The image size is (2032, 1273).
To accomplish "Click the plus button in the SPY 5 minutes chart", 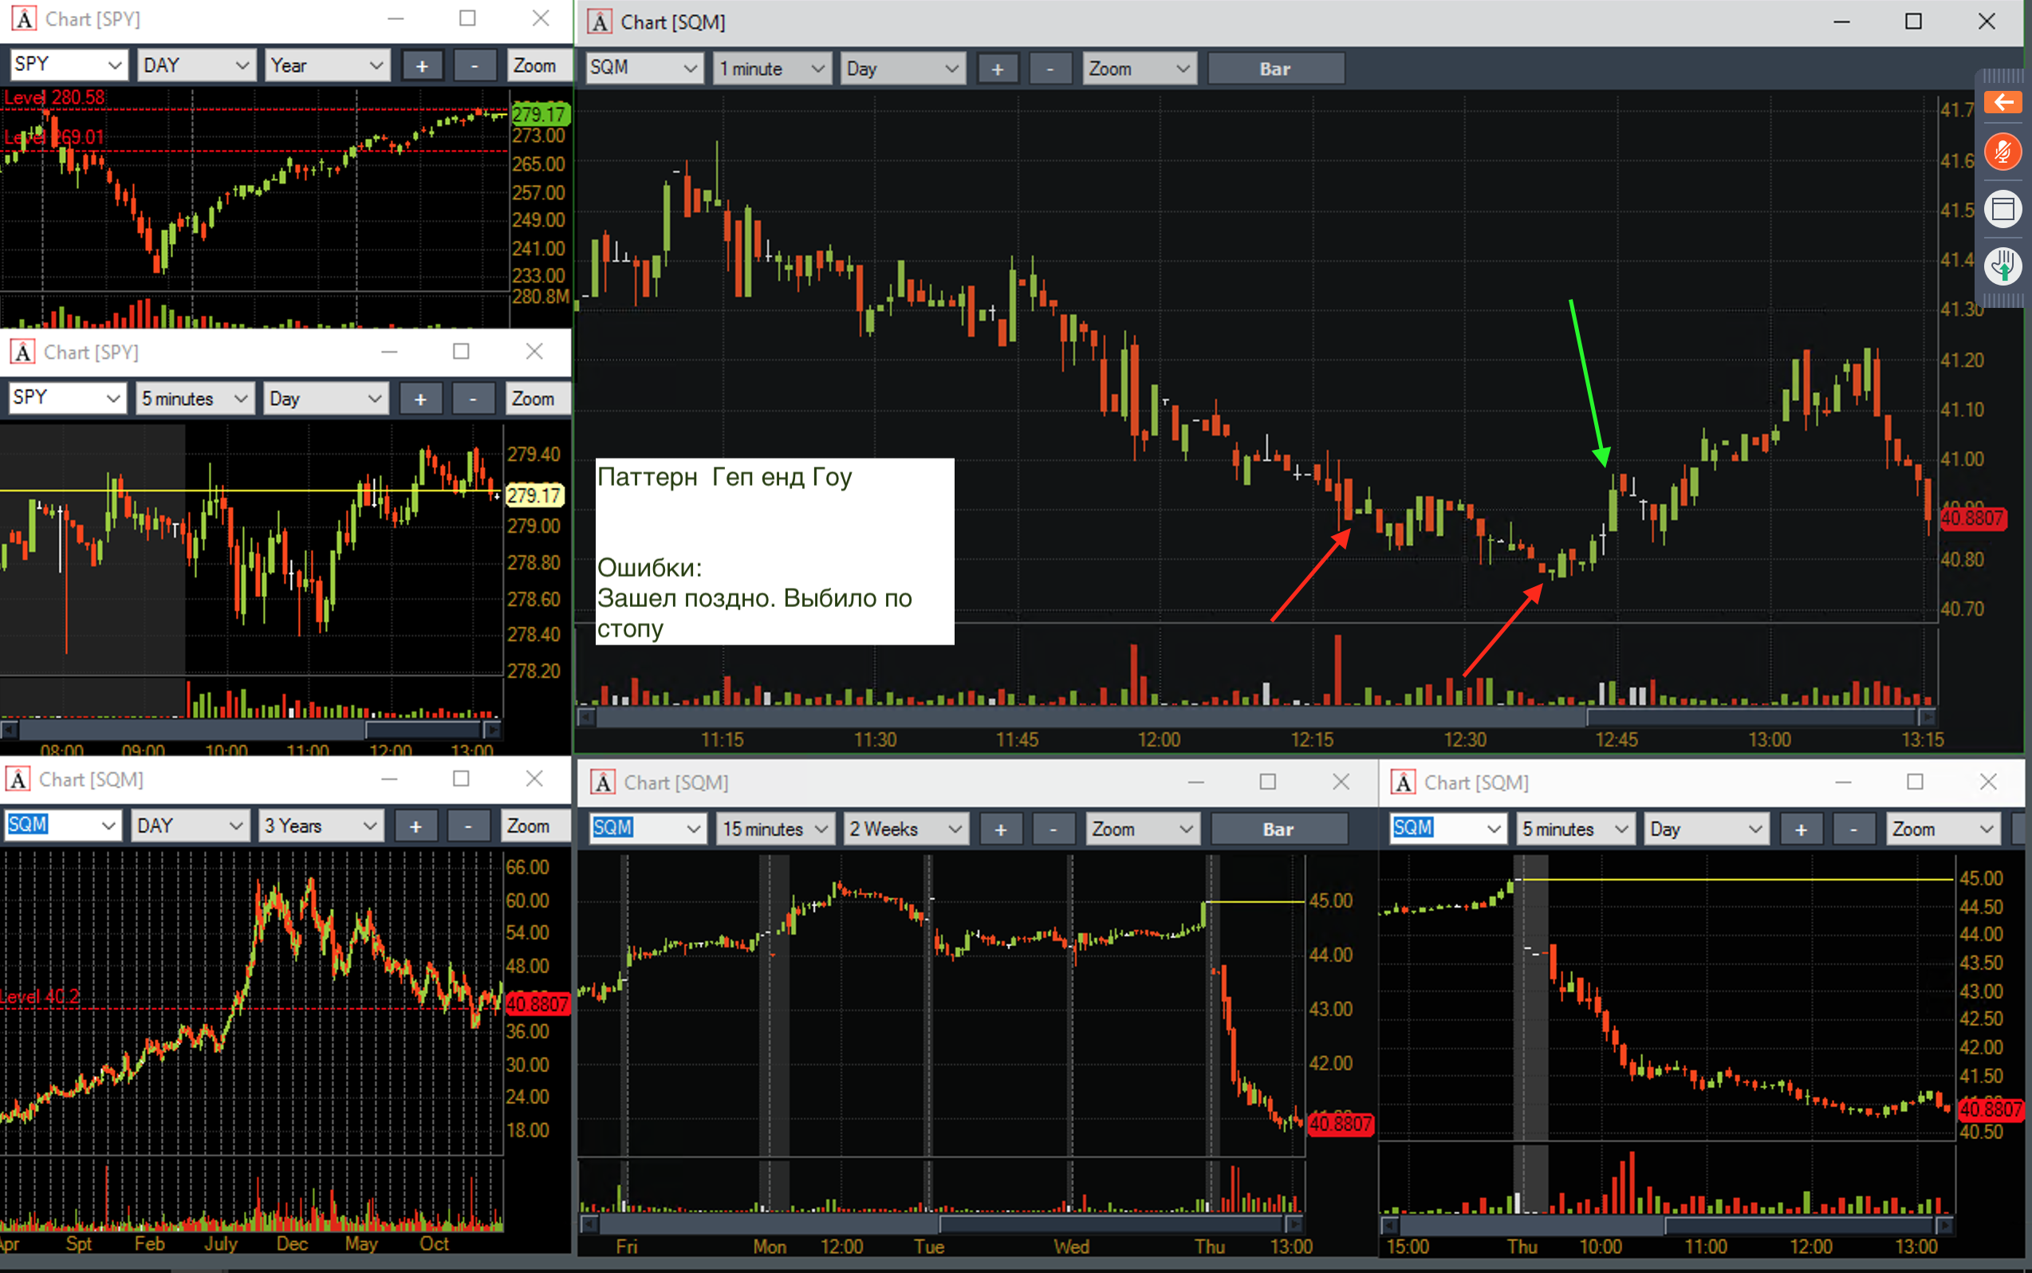I will [420, 399].
